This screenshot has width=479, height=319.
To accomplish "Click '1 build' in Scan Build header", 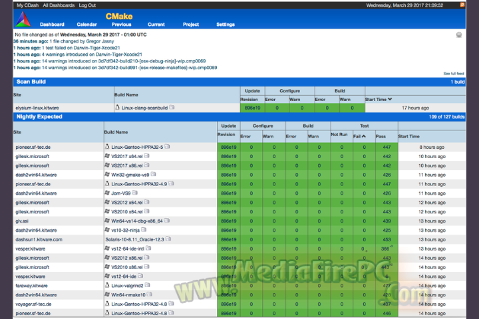I will click(458, 82).
